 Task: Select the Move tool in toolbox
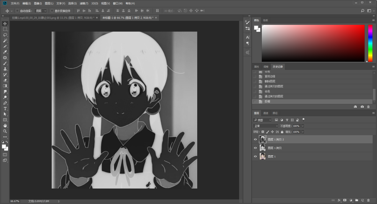(x=5, y=24)
